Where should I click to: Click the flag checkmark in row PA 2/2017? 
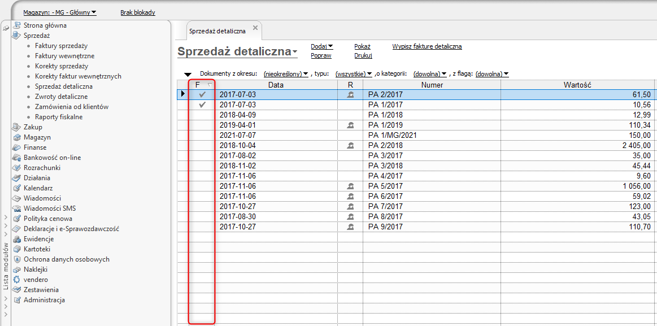(x=203, y=95)
